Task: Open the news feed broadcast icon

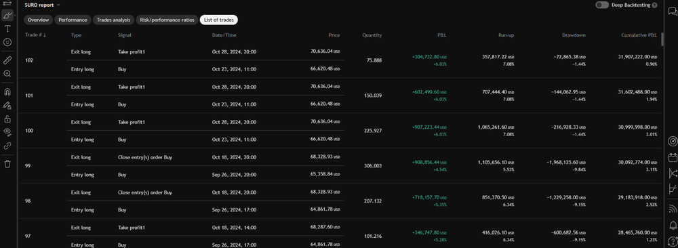Action: pos(673,209)
